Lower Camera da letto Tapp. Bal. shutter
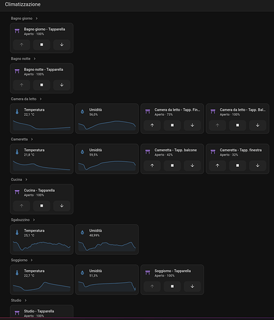The width and height of the screenshot is (274, 320). tap(257, 125)
